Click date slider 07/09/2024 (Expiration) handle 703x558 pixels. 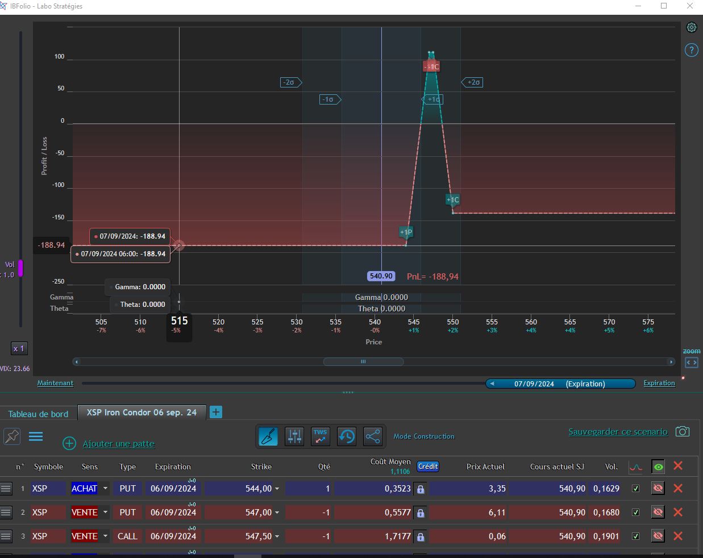click(x=560, y=384)
